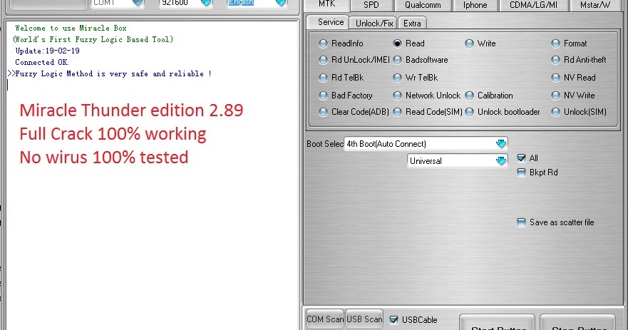
Task: Open the Extra sub-tab
Action: [x=412, y=24]
